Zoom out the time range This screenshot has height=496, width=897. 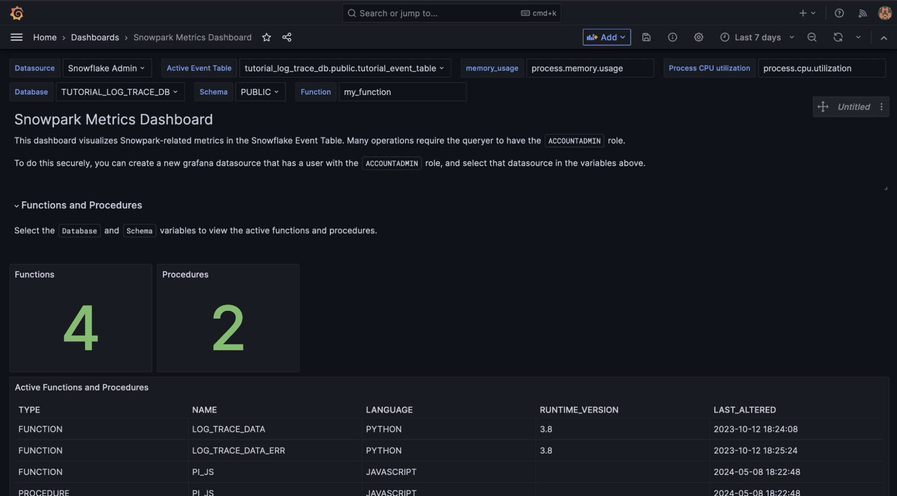coord(812,37)
